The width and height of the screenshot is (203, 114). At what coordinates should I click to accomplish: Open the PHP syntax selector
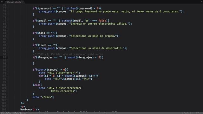pyautogui.click(x=197, y=113)
